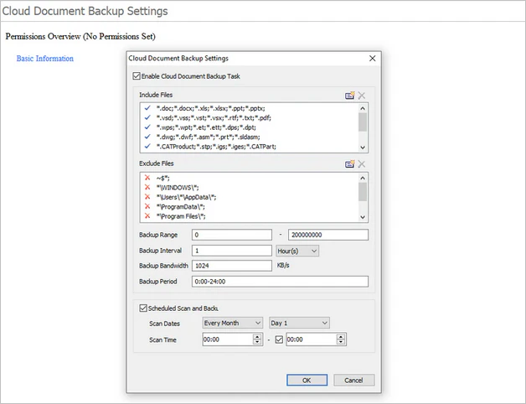Toggle the checkmark beside *.wps;*.wpt row
Image resolution: width=526 pixels, height=404 pixels.
coord(147,127)
